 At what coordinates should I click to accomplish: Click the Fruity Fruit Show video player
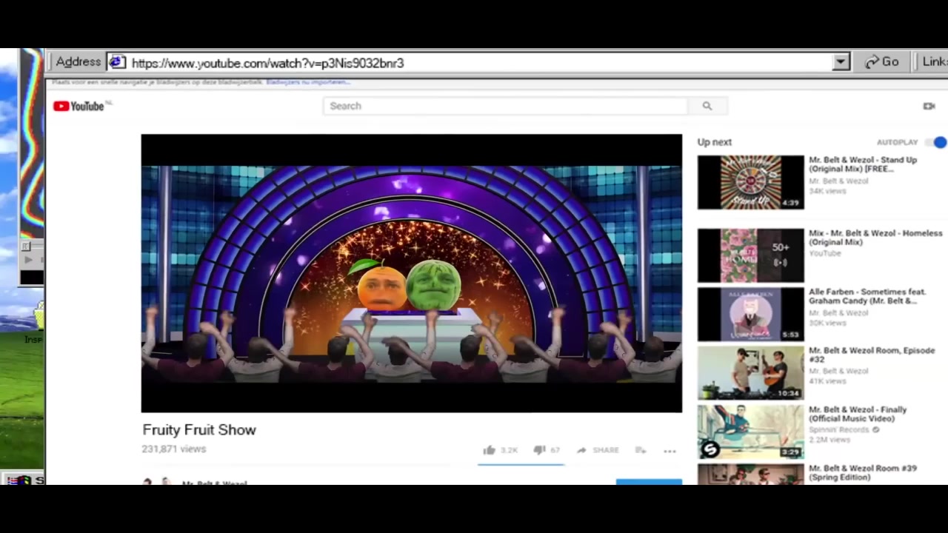411,273
